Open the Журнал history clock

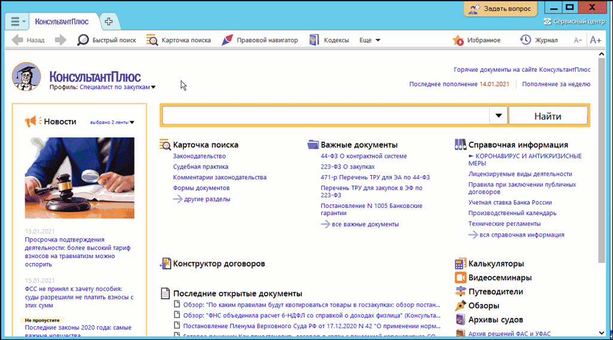[526, 39]
